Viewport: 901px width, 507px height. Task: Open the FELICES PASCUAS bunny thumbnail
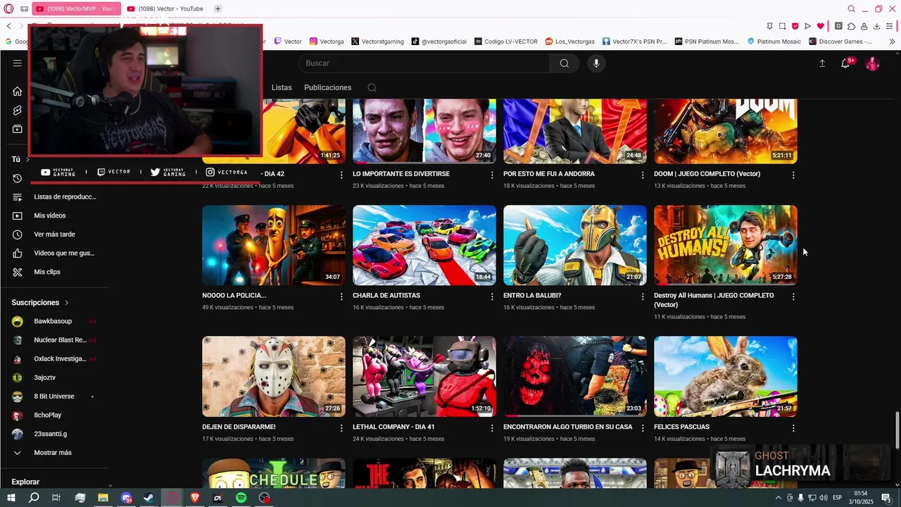coord(726,376)
